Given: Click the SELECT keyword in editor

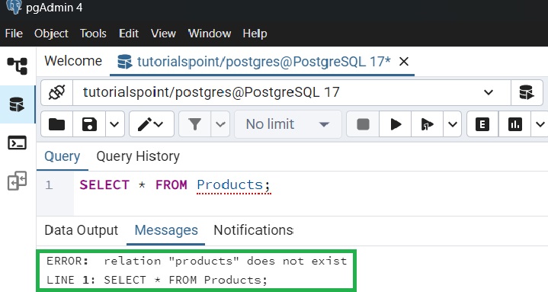Looking at the screenshot, I should pyautogui.click(x=104, y=185).
